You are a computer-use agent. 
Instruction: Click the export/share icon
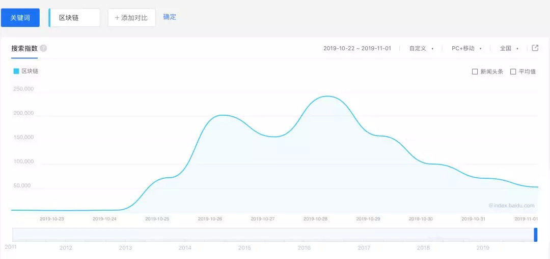(x=535, y=48)
